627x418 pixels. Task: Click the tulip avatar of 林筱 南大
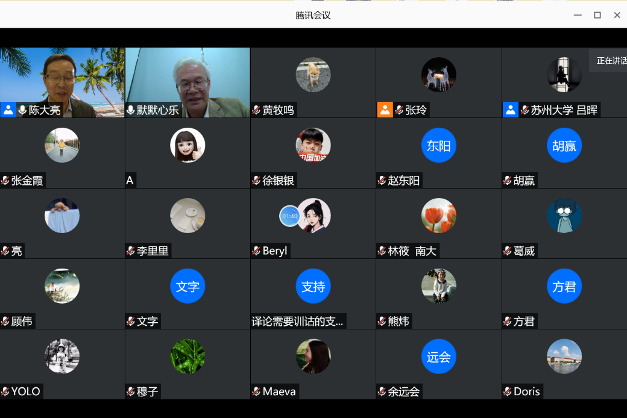(438, 216)
